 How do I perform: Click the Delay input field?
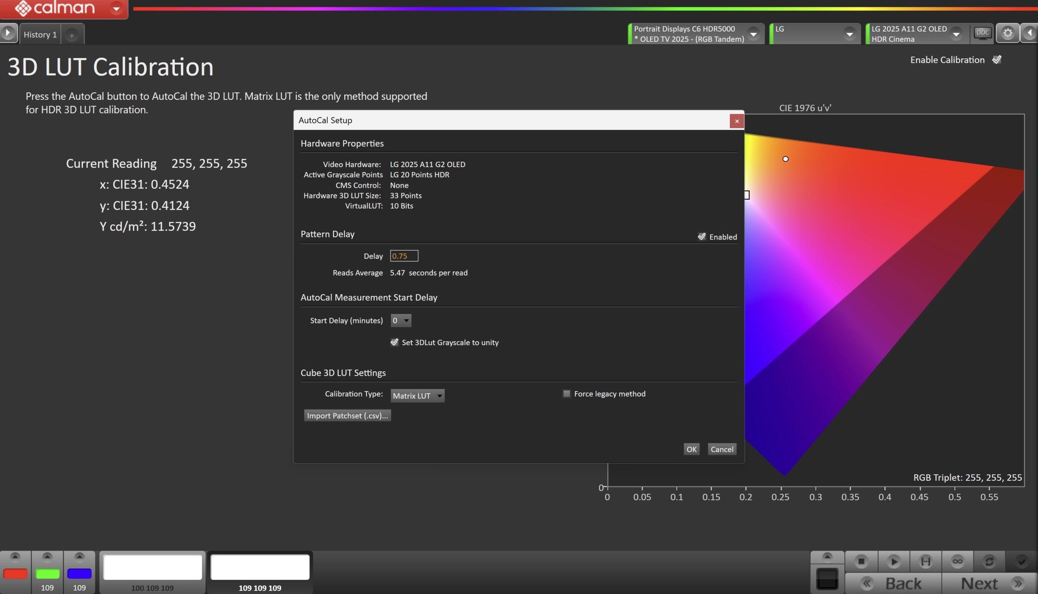[x=403, y=256]
